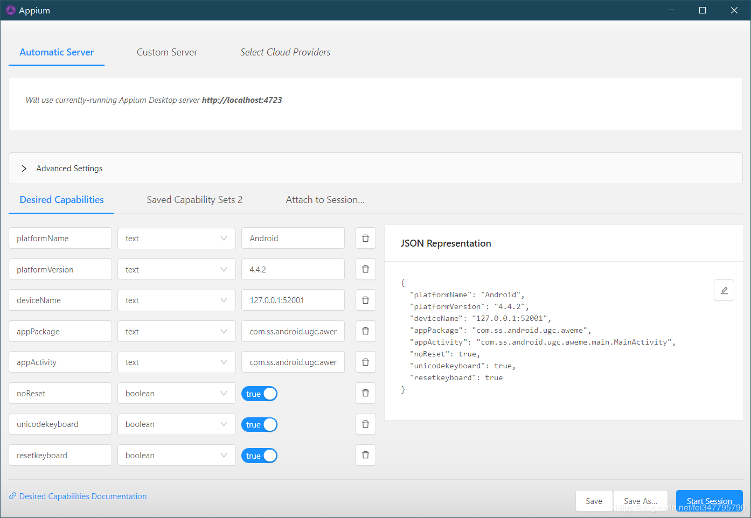Open type dropdown for platformVersion
Screen dimensions: 751x518
pos(177,269)
